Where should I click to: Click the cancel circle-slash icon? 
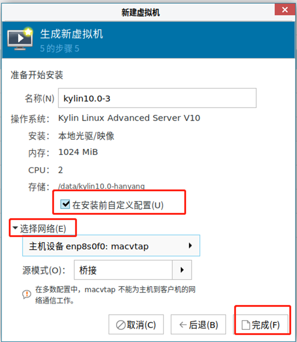point(121,325)
